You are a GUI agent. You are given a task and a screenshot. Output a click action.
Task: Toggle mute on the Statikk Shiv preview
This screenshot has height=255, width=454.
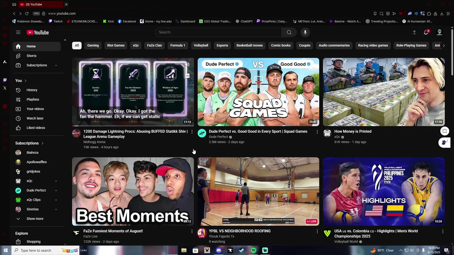coord(187,64)
